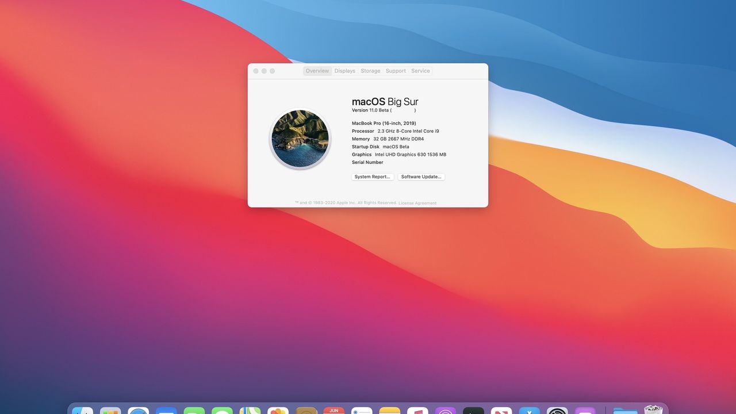Launch Launchpad from the Dock
This screenshot has width=736, height=414.
point(110,411)
